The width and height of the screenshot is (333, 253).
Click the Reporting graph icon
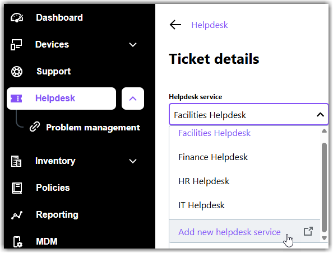[17, 215]
